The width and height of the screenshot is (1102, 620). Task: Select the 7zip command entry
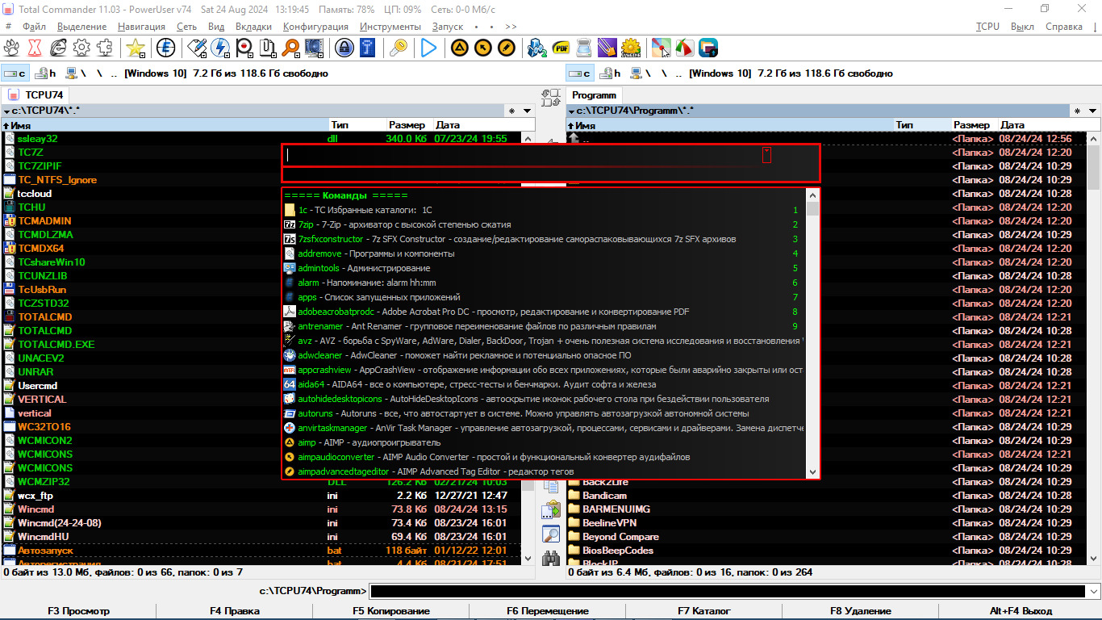(544, 224)
